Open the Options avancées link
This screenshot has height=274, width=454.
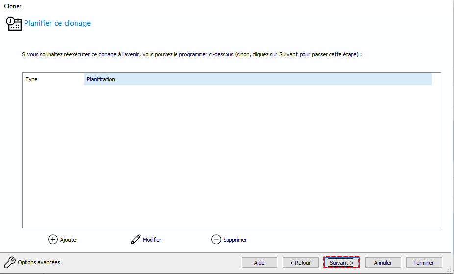click(39, 262)
